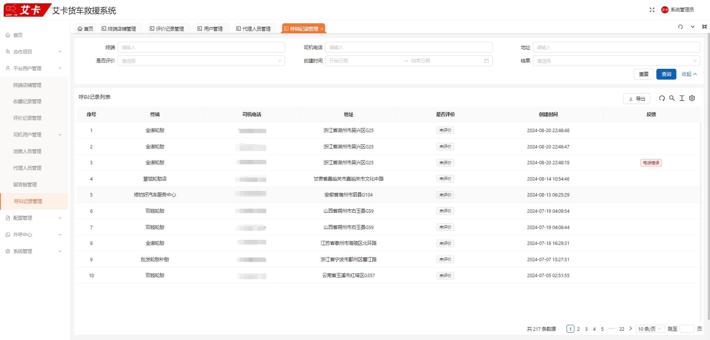710x340 pixels.
Task: Open 代理人员管理 in the sidebar
Action: [27, 168]
